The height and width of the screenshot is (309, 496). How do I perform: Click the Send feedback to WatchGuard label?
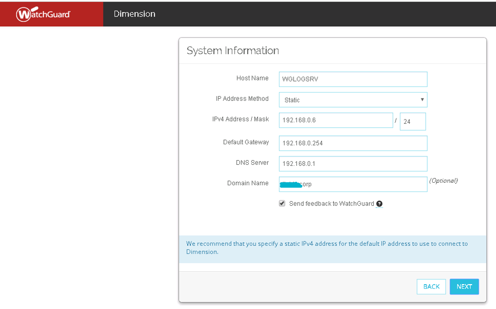(x=331, y=204)
